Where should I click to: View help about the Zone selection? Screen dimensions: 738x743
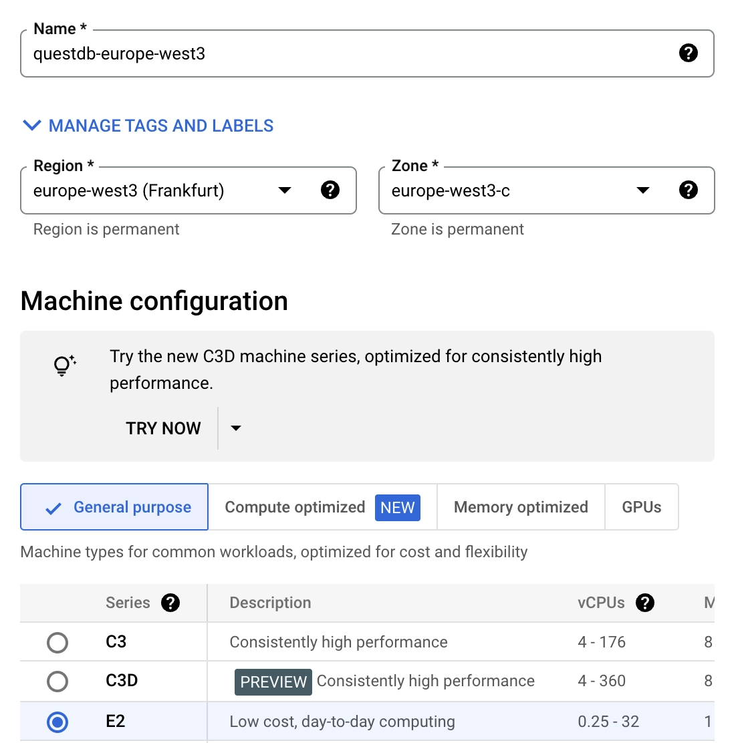(x=689, y=190)
